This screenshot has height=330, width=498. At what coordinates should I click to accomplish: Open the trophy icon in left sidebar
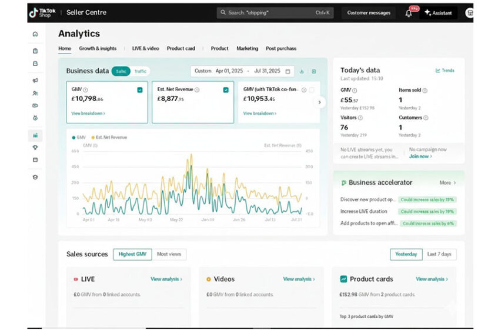pos(35,148)
